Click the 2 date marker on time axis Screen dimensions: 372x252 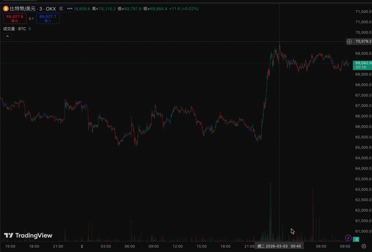(82, 246)
